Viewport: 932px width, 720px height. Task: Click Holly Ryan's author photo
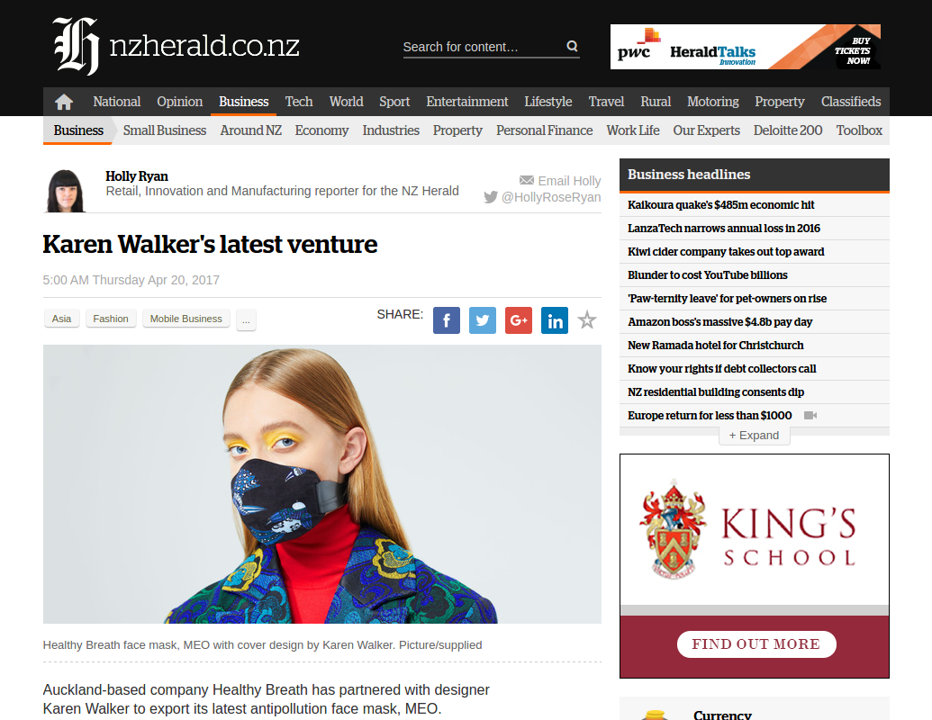66,191
